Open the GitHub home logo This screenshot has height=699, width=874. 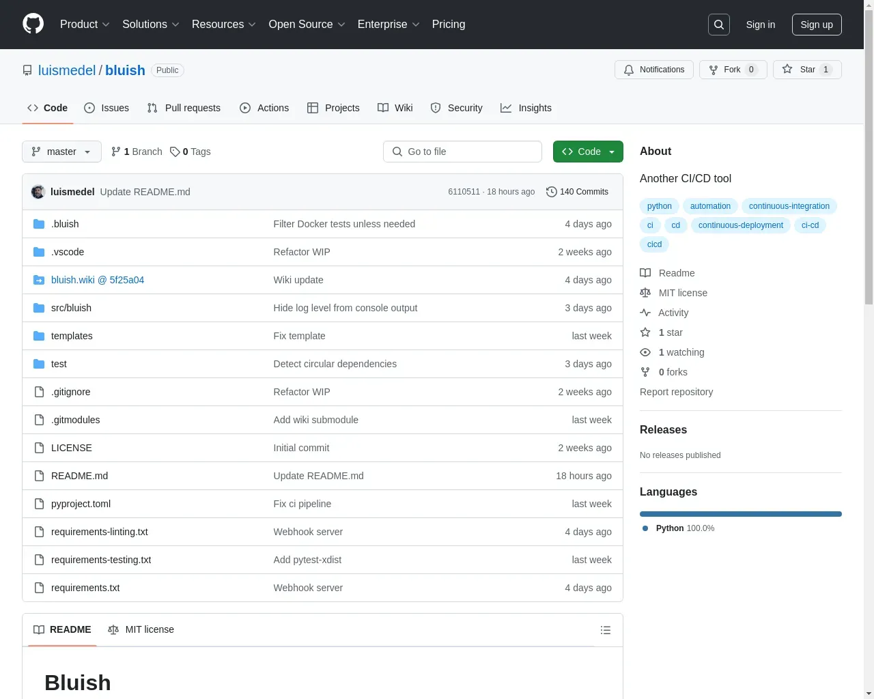(33, 24)
